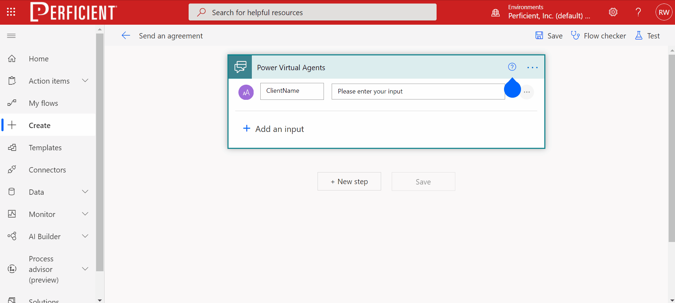675x303 pixels.
Task: Click the Test flask icon
Action: (639, 35)
